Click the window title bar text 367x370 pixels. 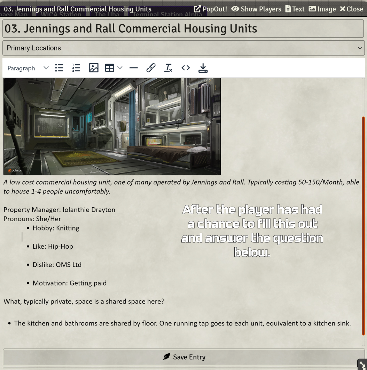coord(78,9)
